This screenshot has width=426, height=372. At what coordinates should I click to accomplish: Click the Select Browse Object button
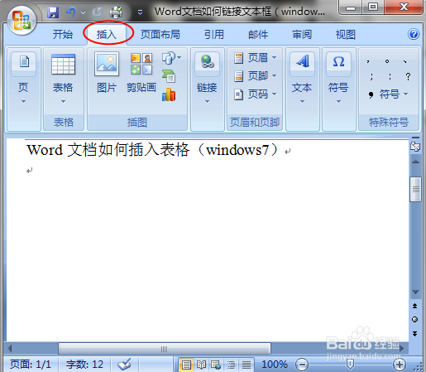pyautogui.click(x=415, y=320)
